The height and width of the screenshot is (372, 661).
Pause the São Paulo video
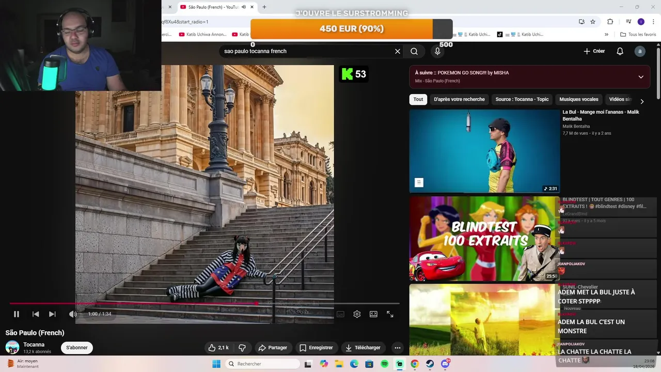(17, 314)
